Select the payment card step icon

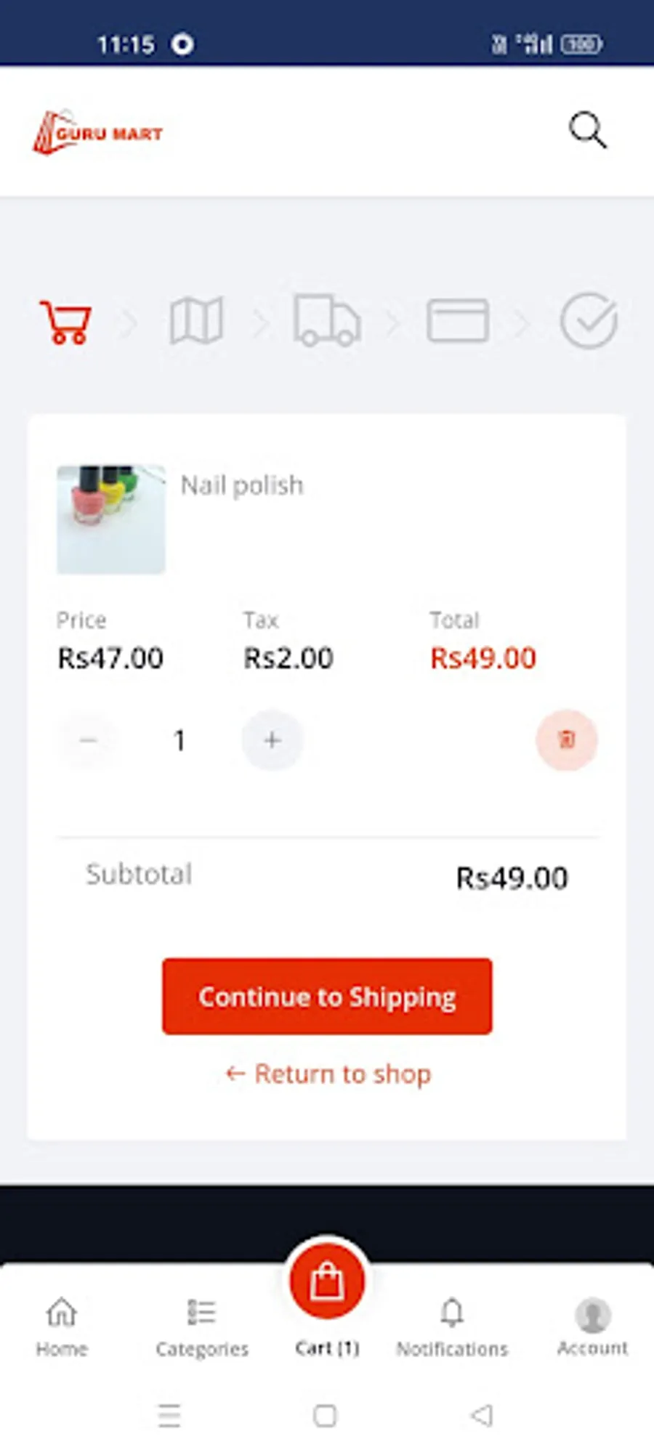457,320
